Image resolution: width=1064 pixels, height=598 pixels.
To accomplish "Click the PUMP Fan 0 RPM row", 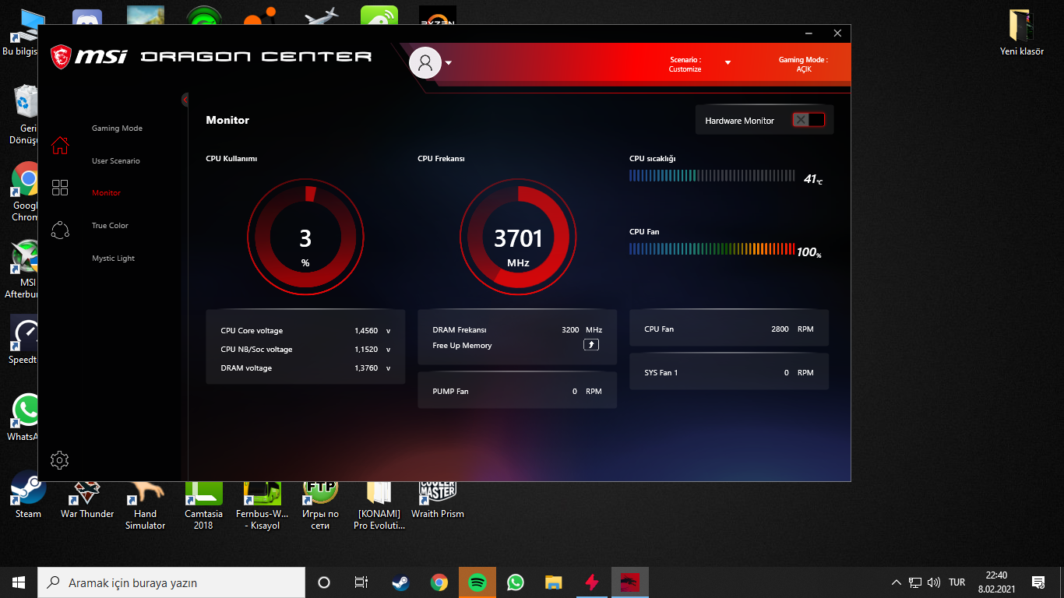I will coord(517,391).
